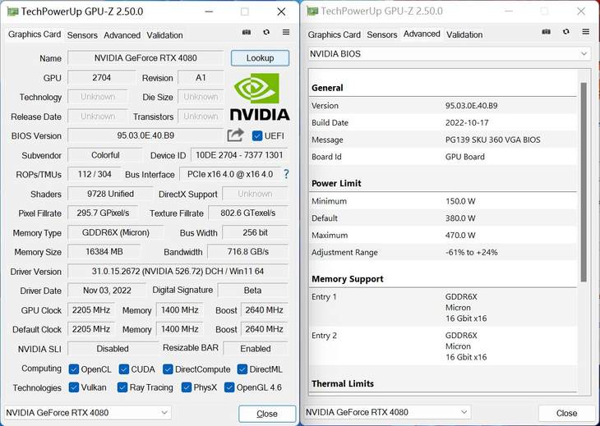Click the Maximum power limit 470.0 W

click(x=460, y=236)
